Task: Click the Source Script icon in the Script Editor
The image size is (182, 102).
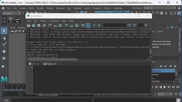Action: coord(34,25)
